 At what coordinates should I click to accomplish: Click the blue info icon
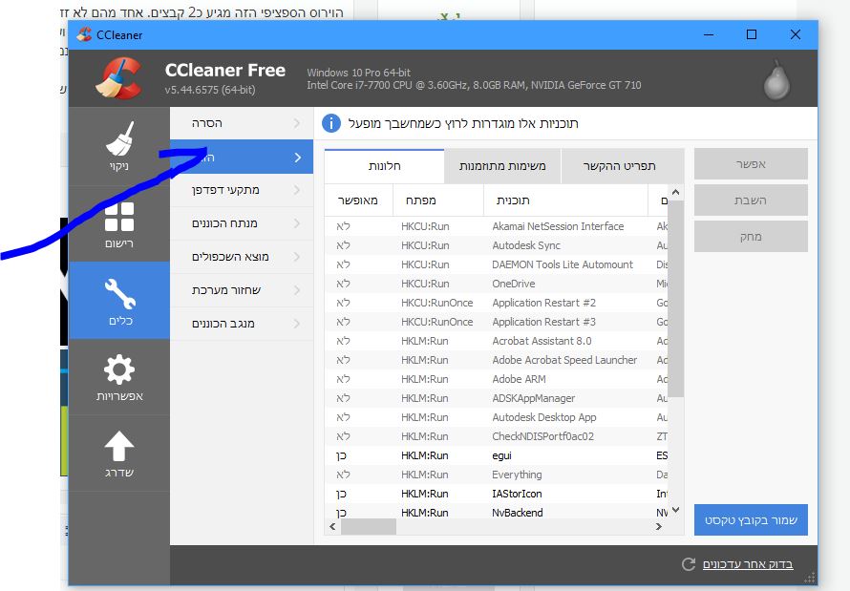(x=331, y=123)
